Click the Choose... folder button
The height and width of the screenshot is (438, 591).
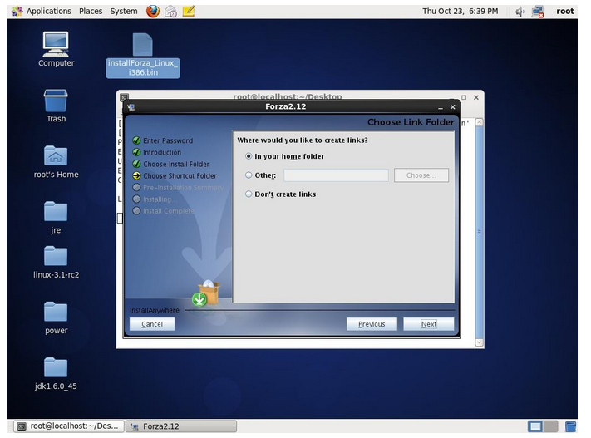click(x=421, y=175)
